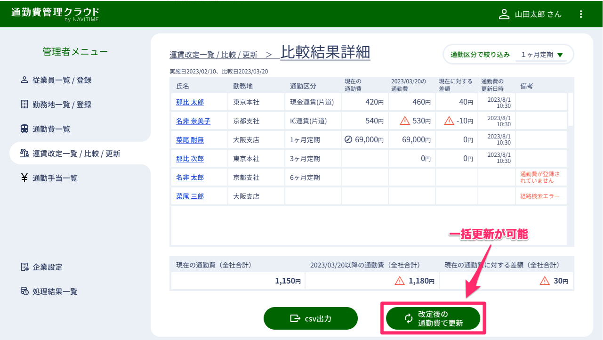Viewport: 603px width, 340px height.
Task: Click the building icon for 勤務地一覧 / 登録
Action: pyautogui.click(x=24, y=104)
